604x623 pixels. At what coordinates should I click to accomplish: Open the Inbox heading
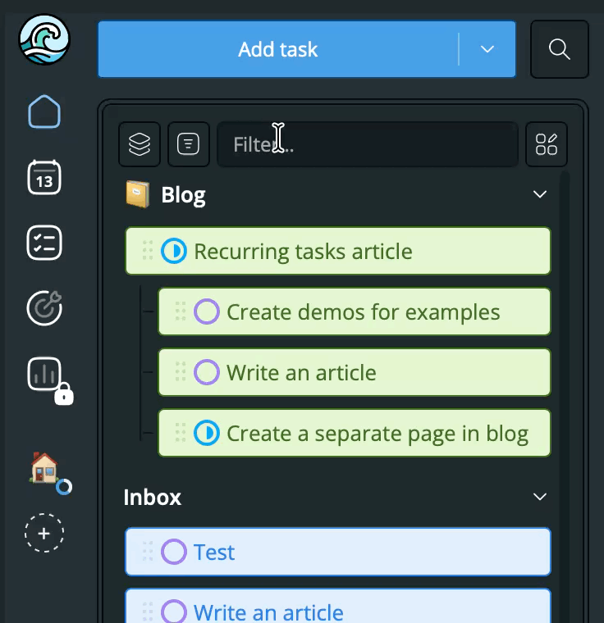153,497
